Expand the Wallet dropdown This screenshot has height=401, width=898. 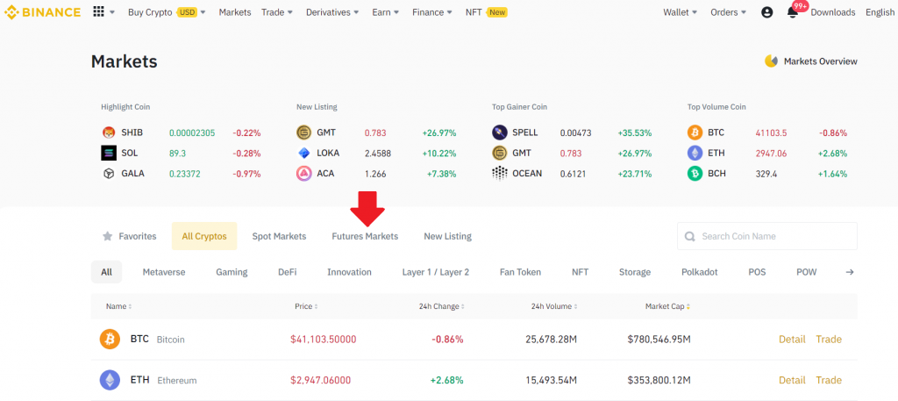(x=681, y=12)
